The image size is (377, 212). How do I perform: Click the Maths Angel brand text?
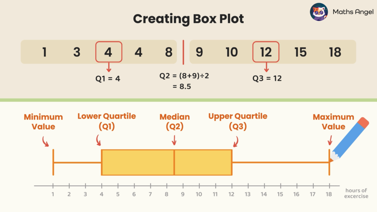point(353,12)
